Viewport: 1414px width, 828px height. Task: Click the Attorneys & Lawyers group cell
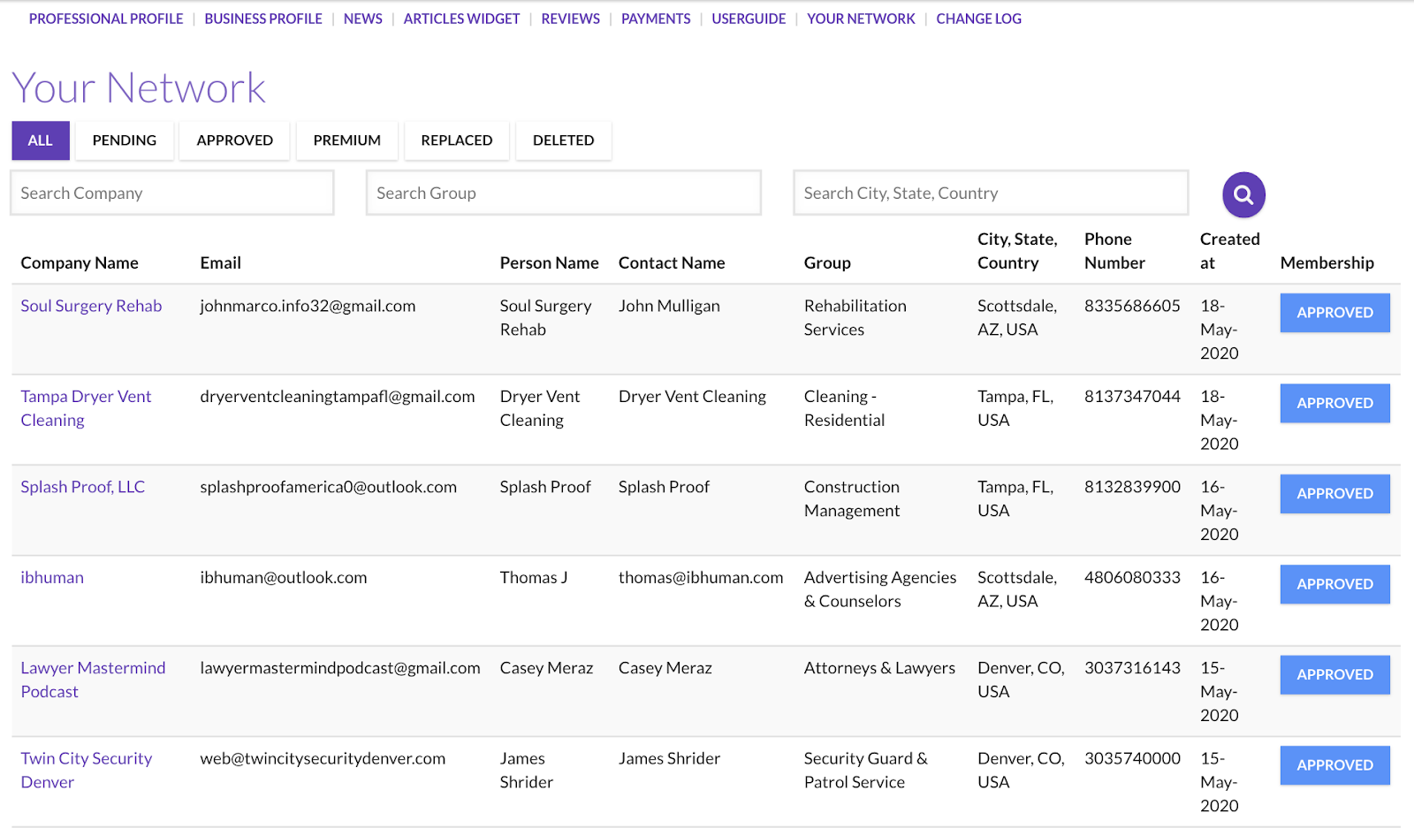click(879, 668)
